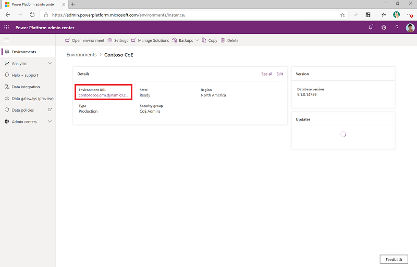Viewport: 417px width, 267px height.
Task: Open the app launcher waffle icon
Action: pos(7,28)
